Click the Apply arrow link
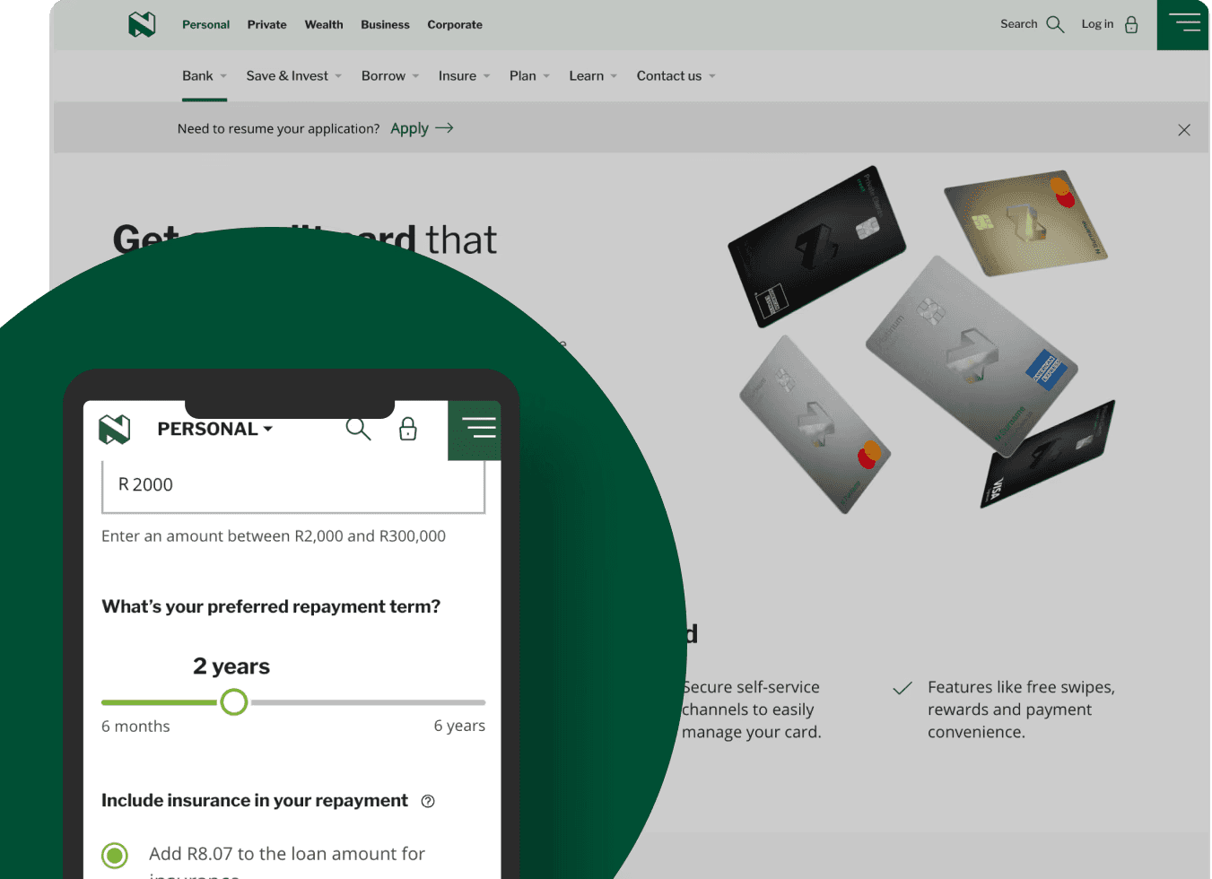This screenshot has width=1212, height=879. [422, 128]
